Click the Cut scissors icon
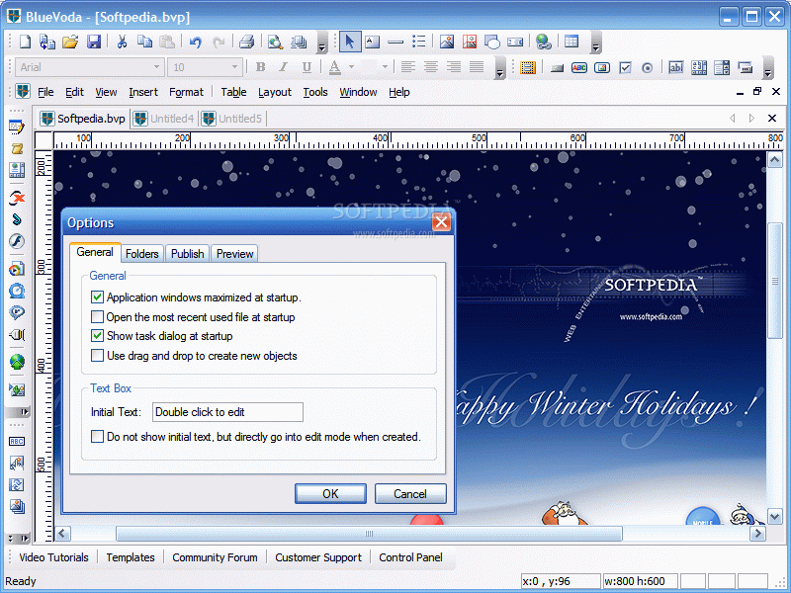The width and height of the screenshot is (791, 593). pyautogui.click(x=122, y=42)
